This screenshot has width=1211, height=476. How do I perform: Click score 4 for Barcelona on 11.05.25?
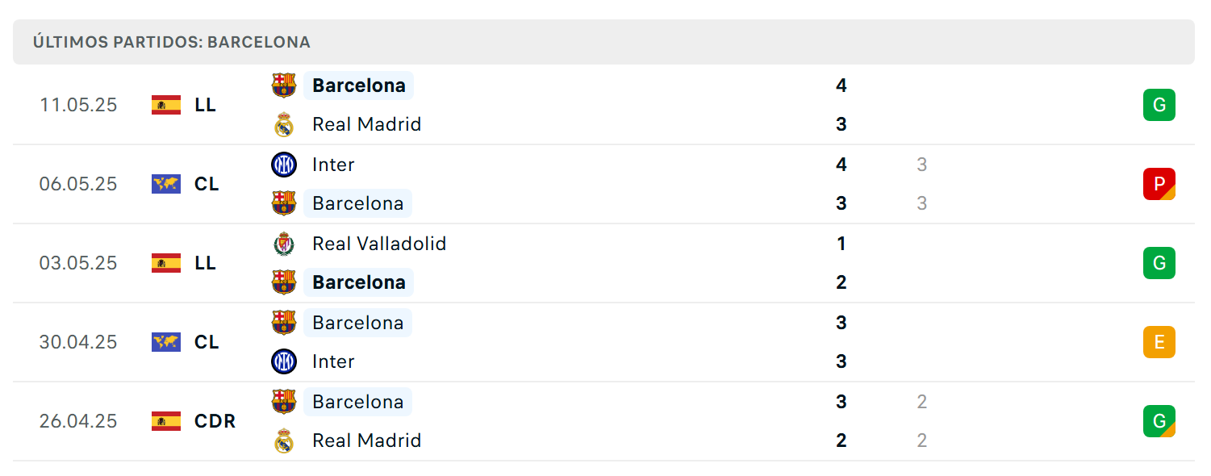(x=841, y=86)
